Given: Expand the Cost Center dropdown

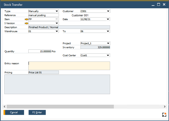Looking at the screenshot, I should click(108, 55).
